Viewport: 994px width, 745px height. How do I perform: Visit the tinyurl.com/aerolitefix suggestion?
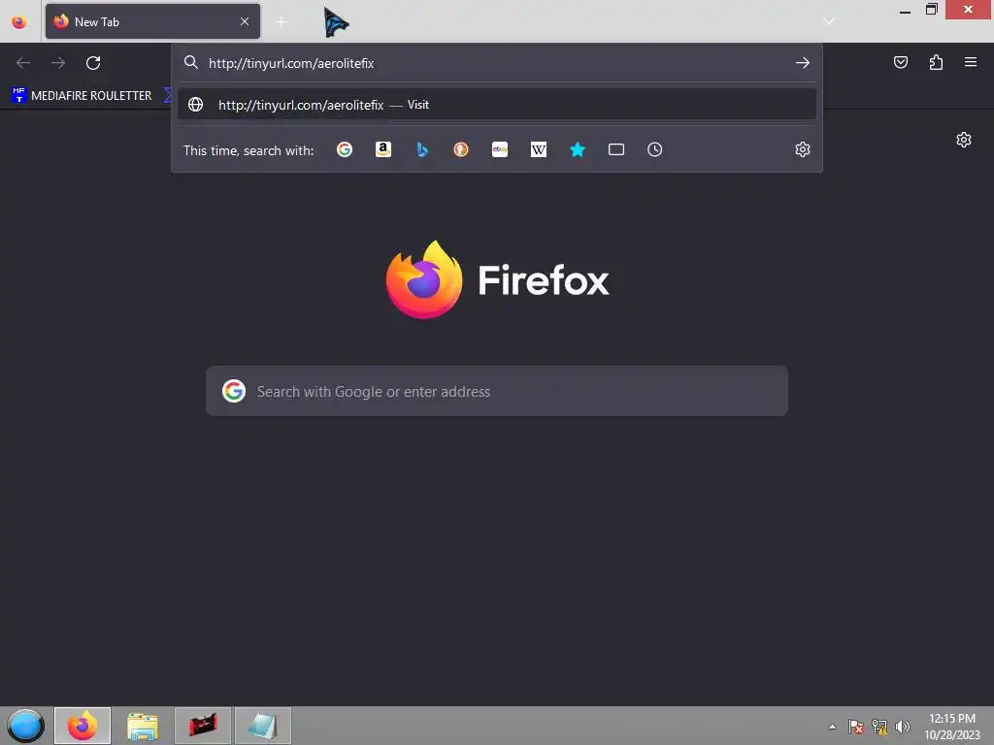click(497, 105)
